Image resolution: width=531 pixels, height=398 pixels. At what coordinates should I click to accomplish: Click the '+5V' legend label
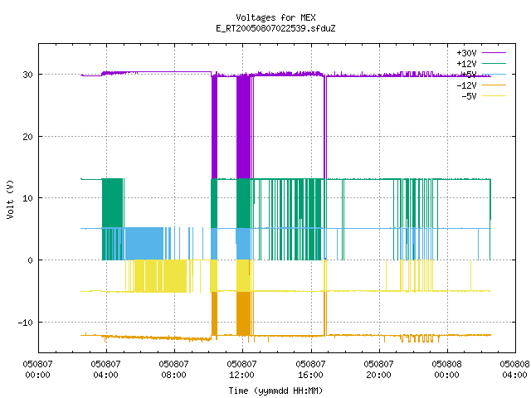coord(469,75)
